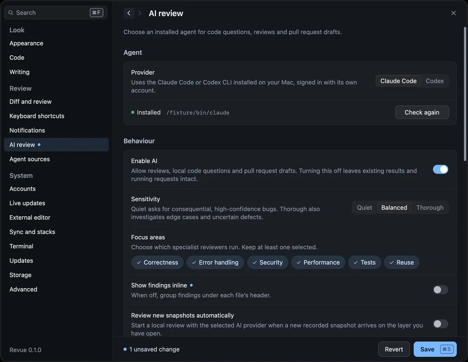This screenshot has width=468, height=362.
Task: Click the installed path /fixture/bin/claude
Action: coord(198,113)
